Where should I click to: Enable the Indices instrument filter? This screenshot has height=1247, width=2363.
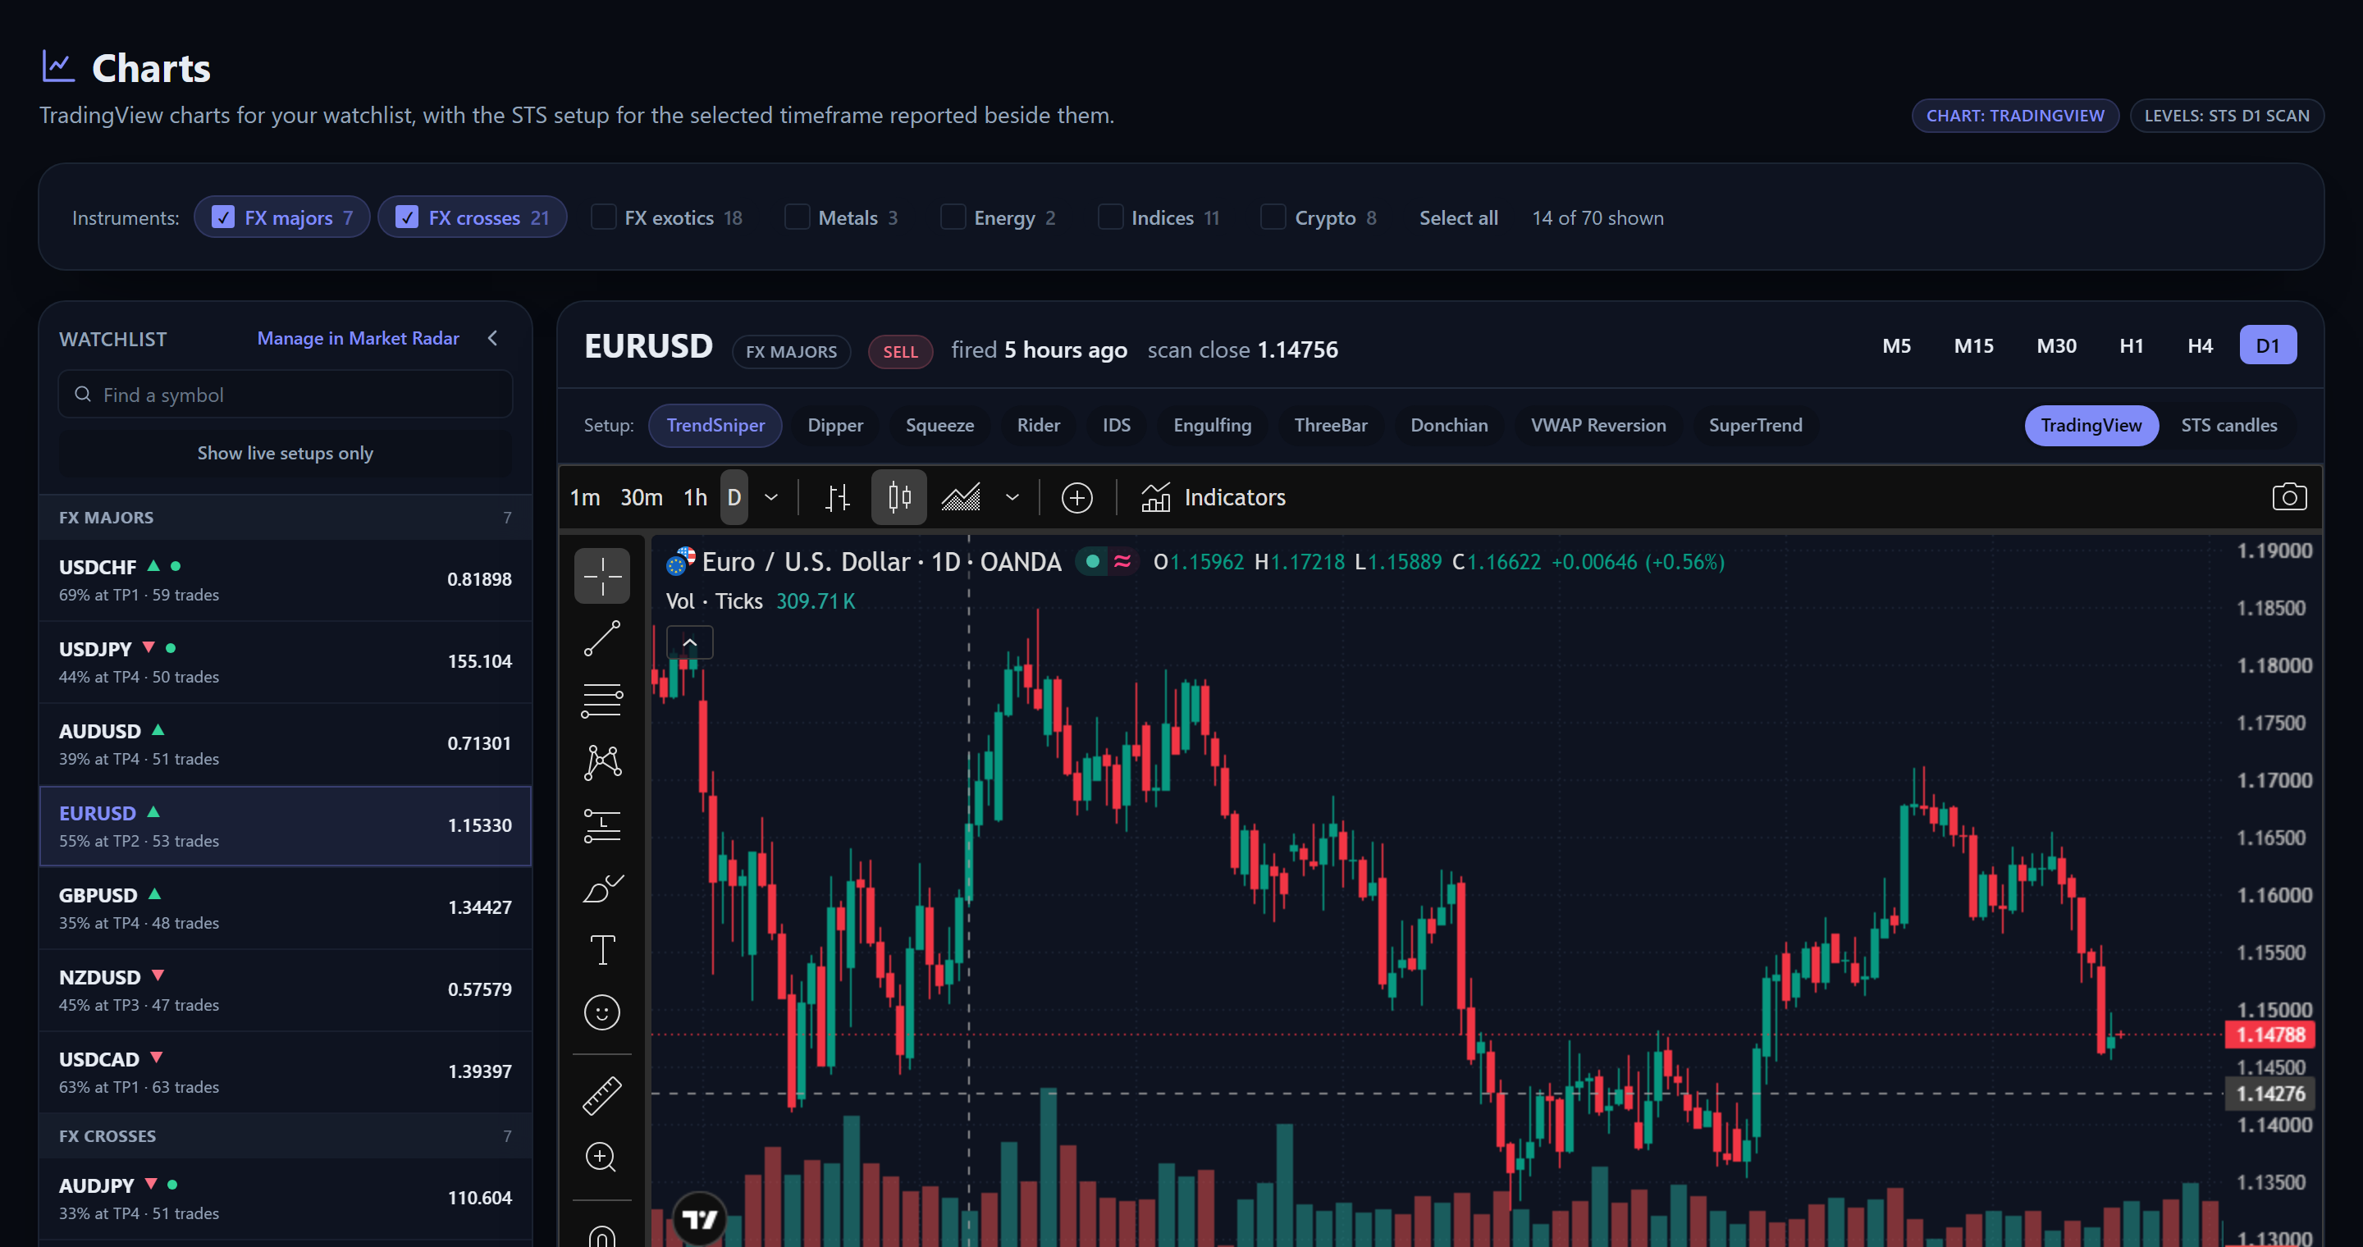[1159, 217]
